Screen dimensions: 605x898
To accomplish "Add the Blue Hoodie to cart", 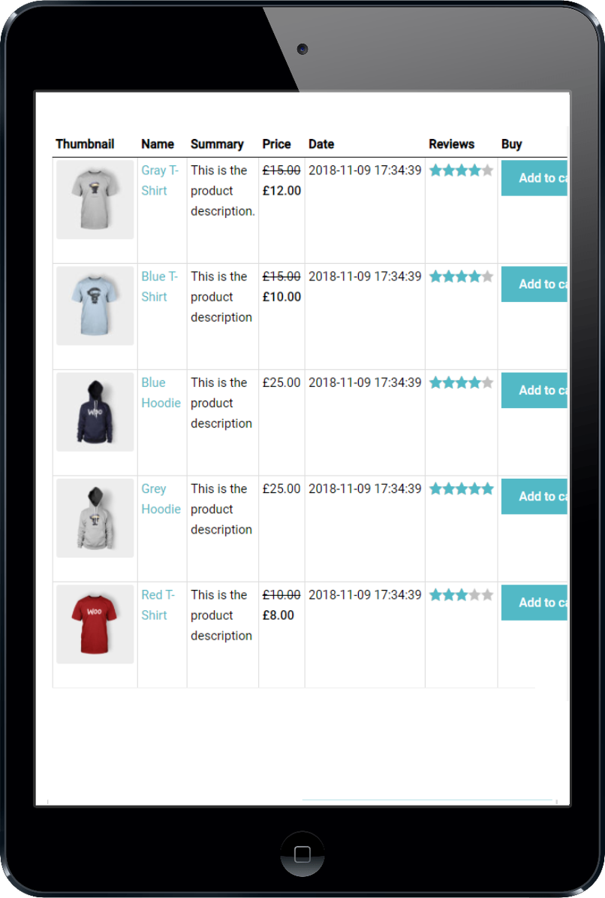I will pyautogui.click(x=534, y=390).
